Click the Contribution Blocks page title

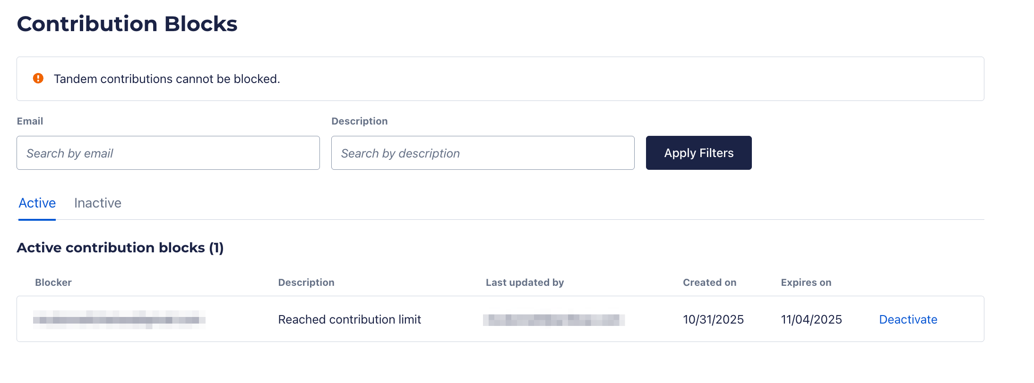[127, 24]
